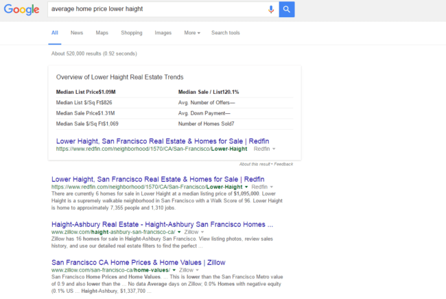
Task: Open first organic Redfin Lower Haight result
Action: pyautogui.click(x=158, y=179)
